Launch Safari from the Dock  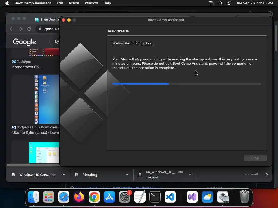[64, 197]
